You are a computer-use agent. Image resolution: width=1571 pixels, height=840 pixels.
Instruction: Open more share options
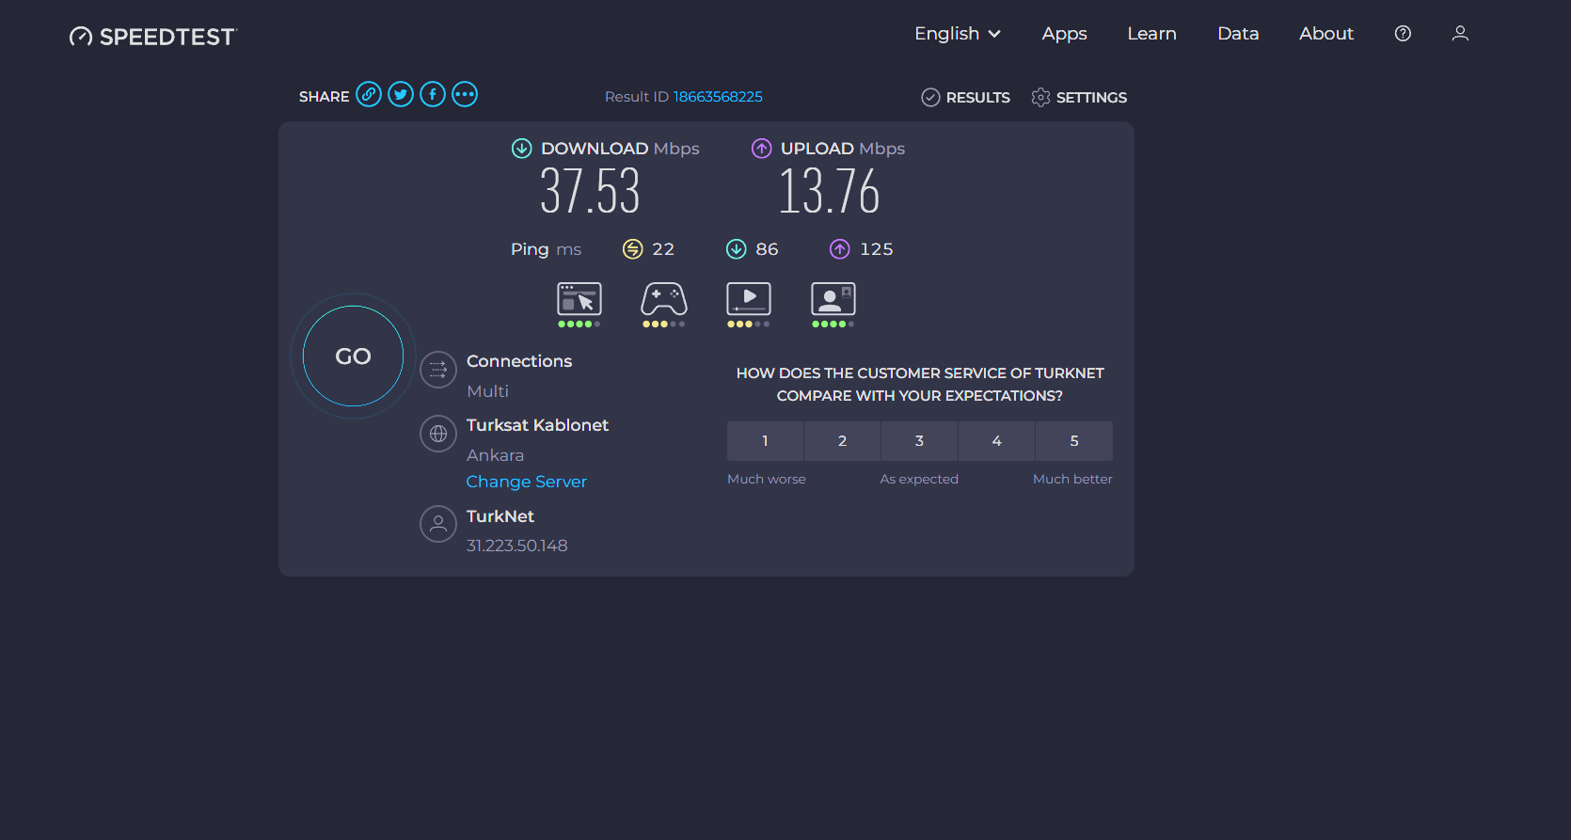[x=465, y=95]
